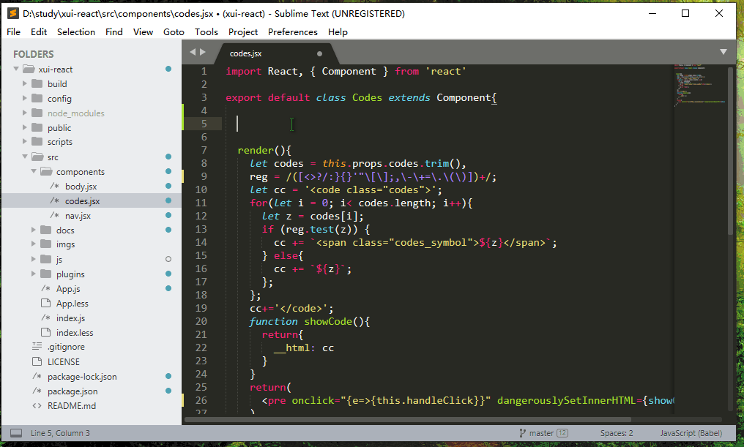The image size is (744, 447).
Task: Expand the config folder arrow
Action: coord(25,99)
